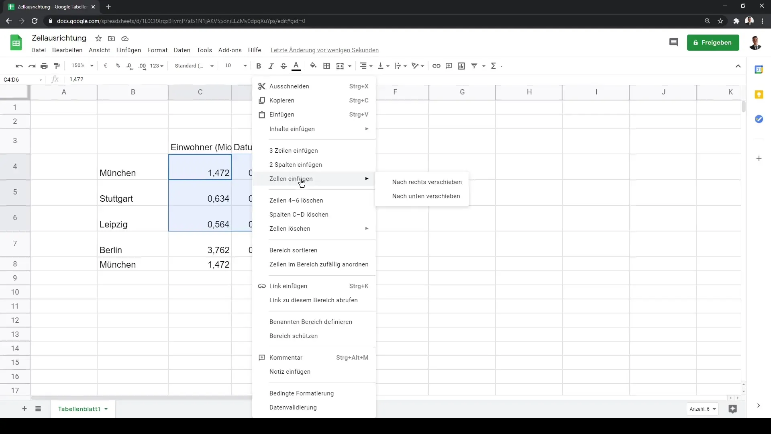Click the insert link toolbar icon
Viewport: 771px width, 434px height.
point(436,66)
